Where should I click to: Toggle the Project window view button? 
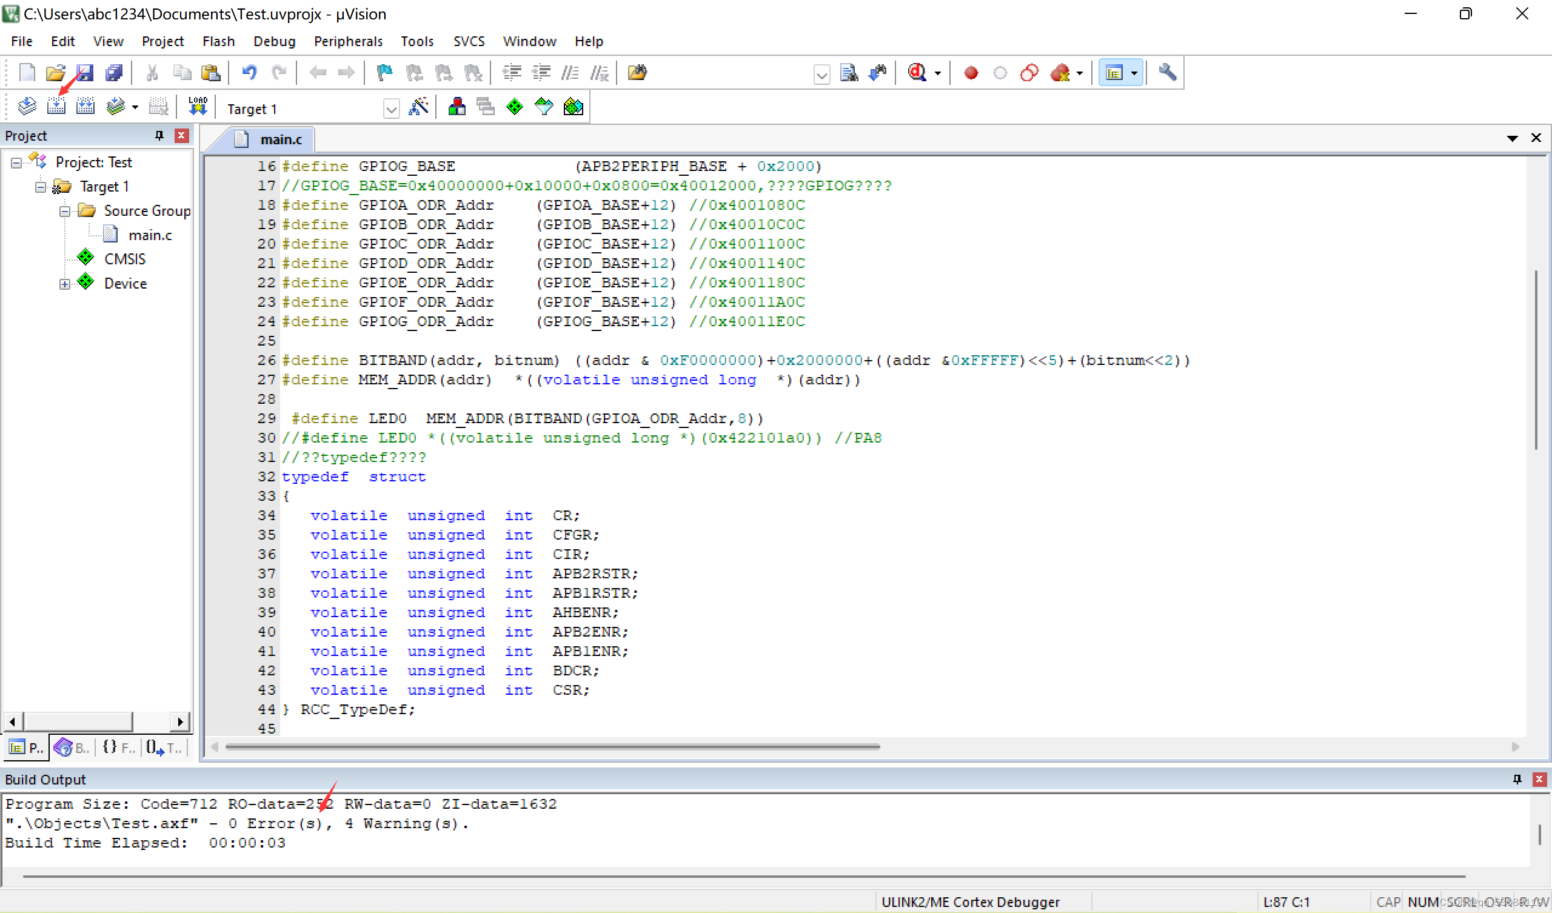[1115, 73]
